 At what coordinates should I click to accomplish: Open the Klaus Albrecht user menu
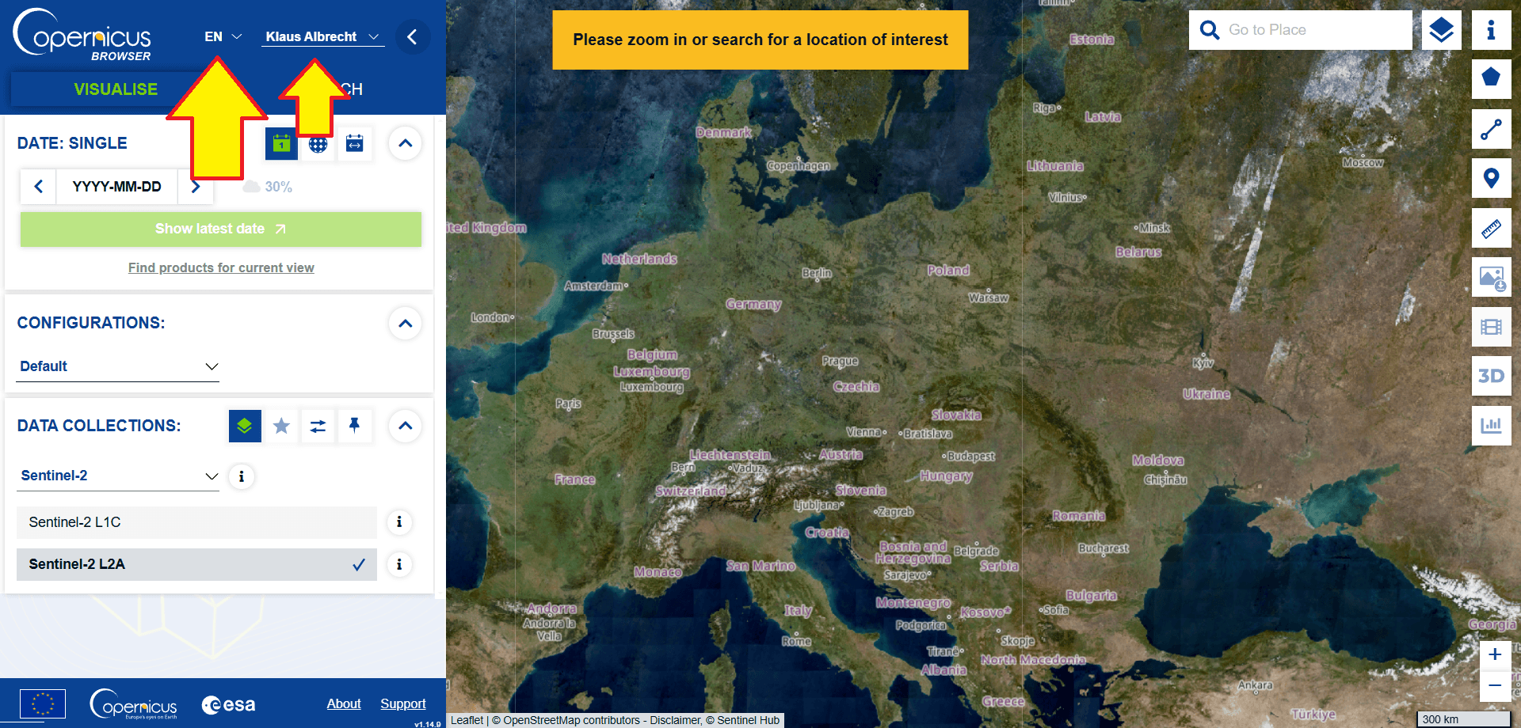point(322,36)
